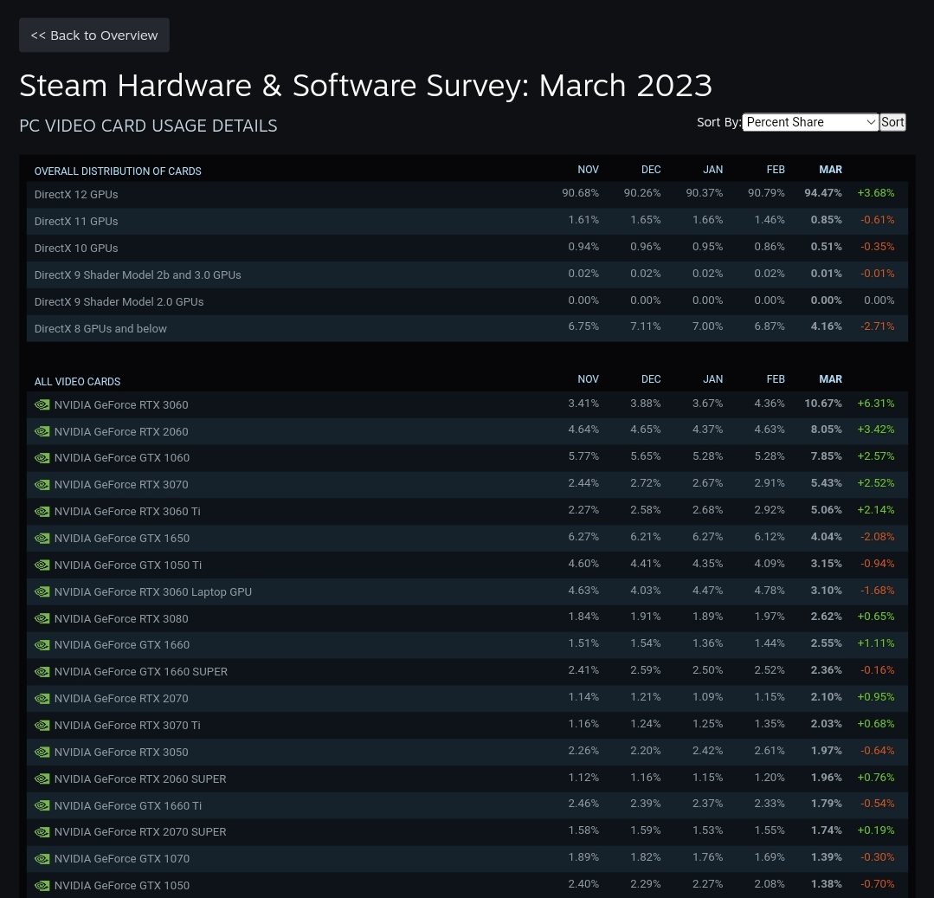The width and height of the screenshot is (934, 898).
Task: Click NVIDIA icon beside GTX 1660 SUPER
Action: [x=42, y=672]
